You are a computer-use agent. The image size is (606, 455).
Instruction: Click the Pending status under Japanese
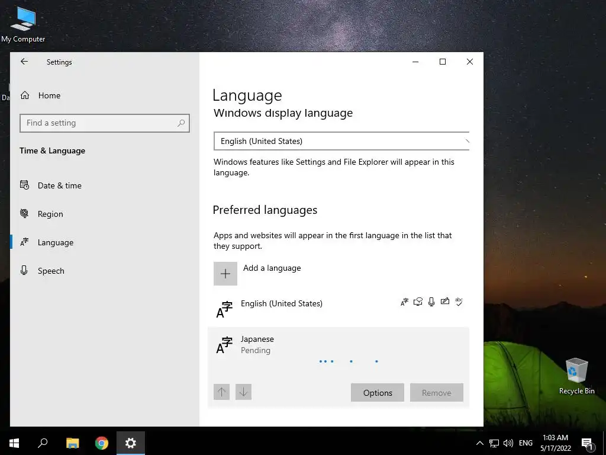tap(256, 350)
